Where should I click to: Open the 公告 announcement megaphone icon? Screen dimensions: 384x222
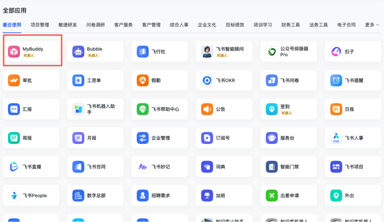point(207,109)
